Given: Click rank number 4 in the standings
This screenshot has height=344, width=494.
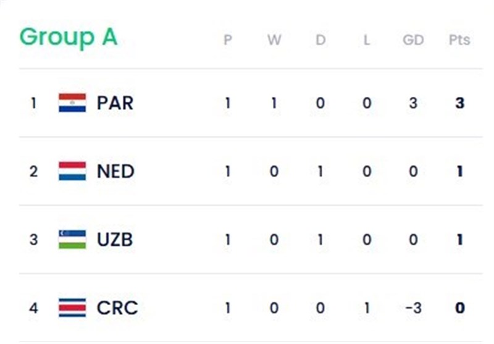Looking at the screenshot, I should pyautogui.click(x=33, y=308).
